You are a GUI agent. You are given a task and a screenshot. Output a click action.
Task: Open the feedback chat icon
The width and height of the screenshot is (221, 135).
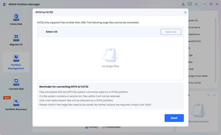coord(190,4)
